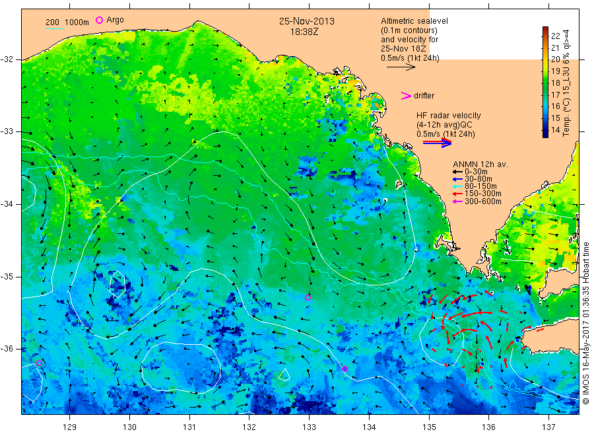Click the '25-Nov-2013' date label
Screen dimensions: 594x436
tap(307, 21)
